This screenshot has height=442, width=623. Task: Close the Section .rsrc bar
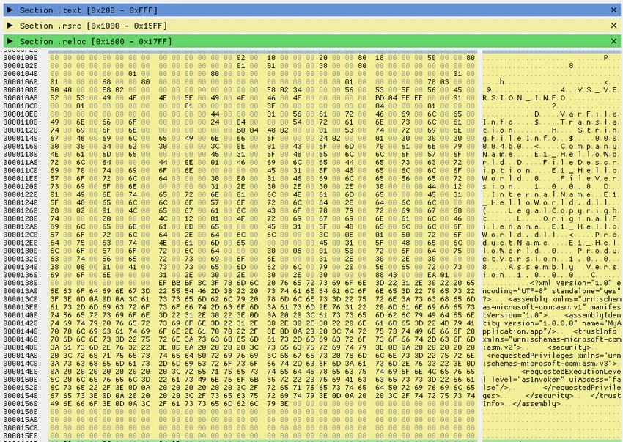coord(613,26)
